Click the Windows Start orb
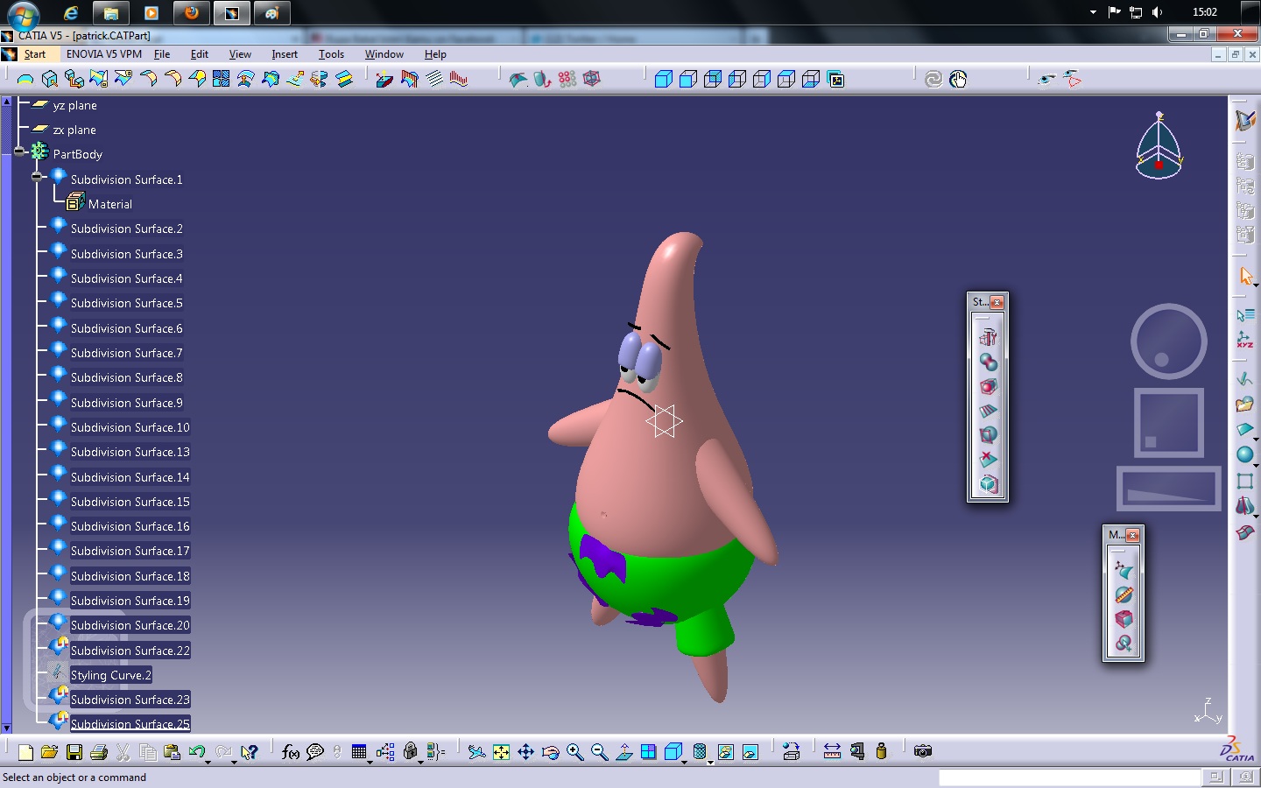Screen dimensions: 1261x788 pos(22,14)
